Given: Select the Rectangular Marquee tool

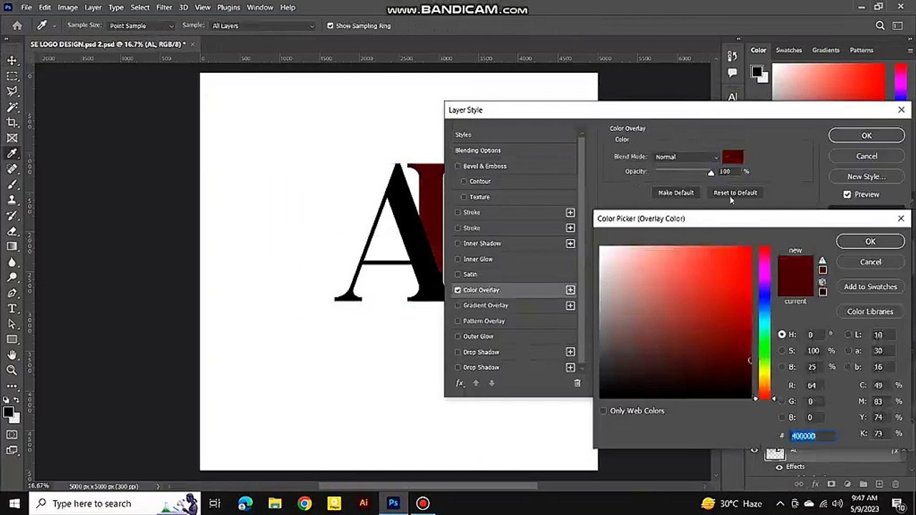Looking at the screenshot, I should 12,76.
